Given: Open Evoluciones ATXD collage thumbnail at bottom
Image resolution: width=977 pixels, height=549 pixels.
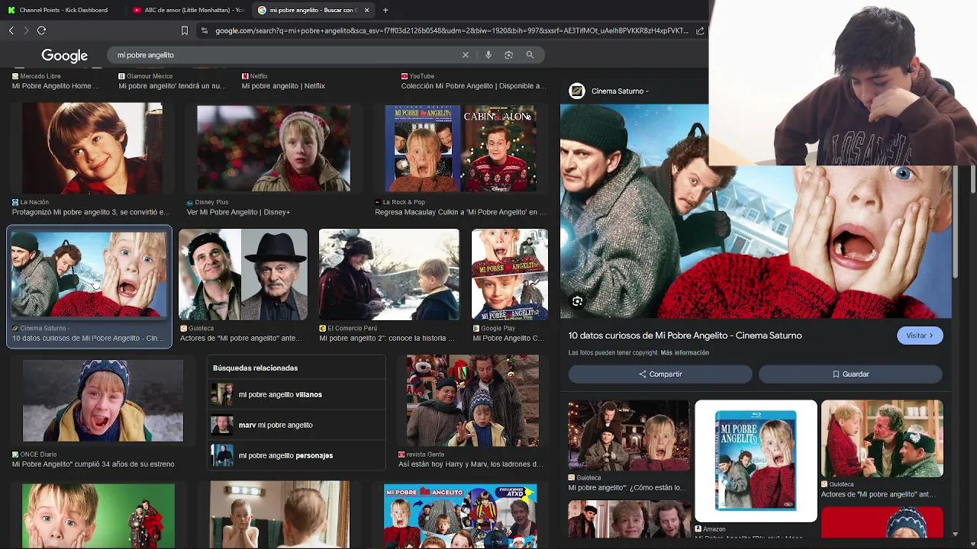Looking at the screenshot, I should pos(460,516).
